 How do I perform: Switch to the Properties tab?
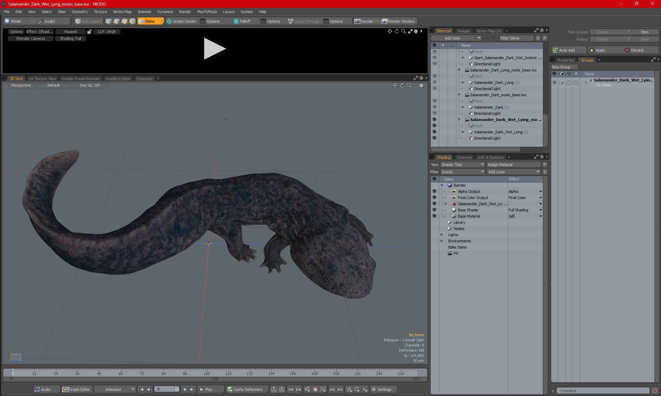pos(566,60)
